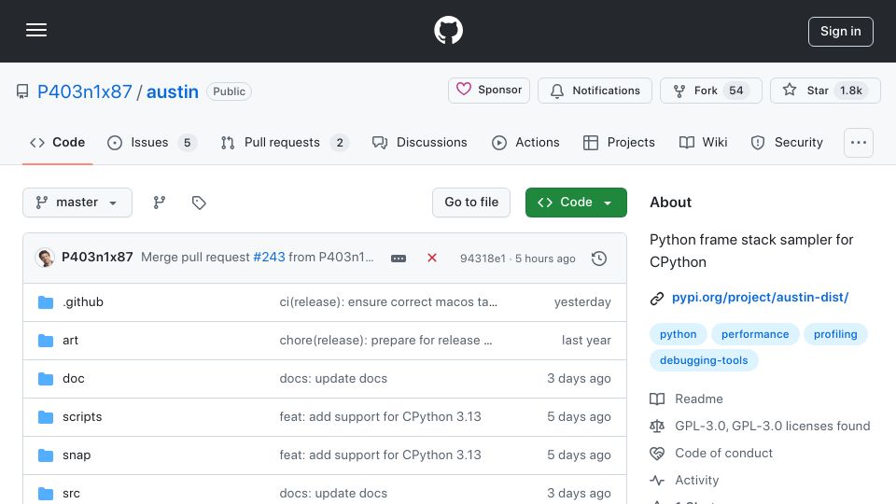Open snap row's CPython 3.13 commit

[380, 455]
